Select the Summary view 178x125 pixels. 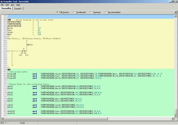point(95,12)
